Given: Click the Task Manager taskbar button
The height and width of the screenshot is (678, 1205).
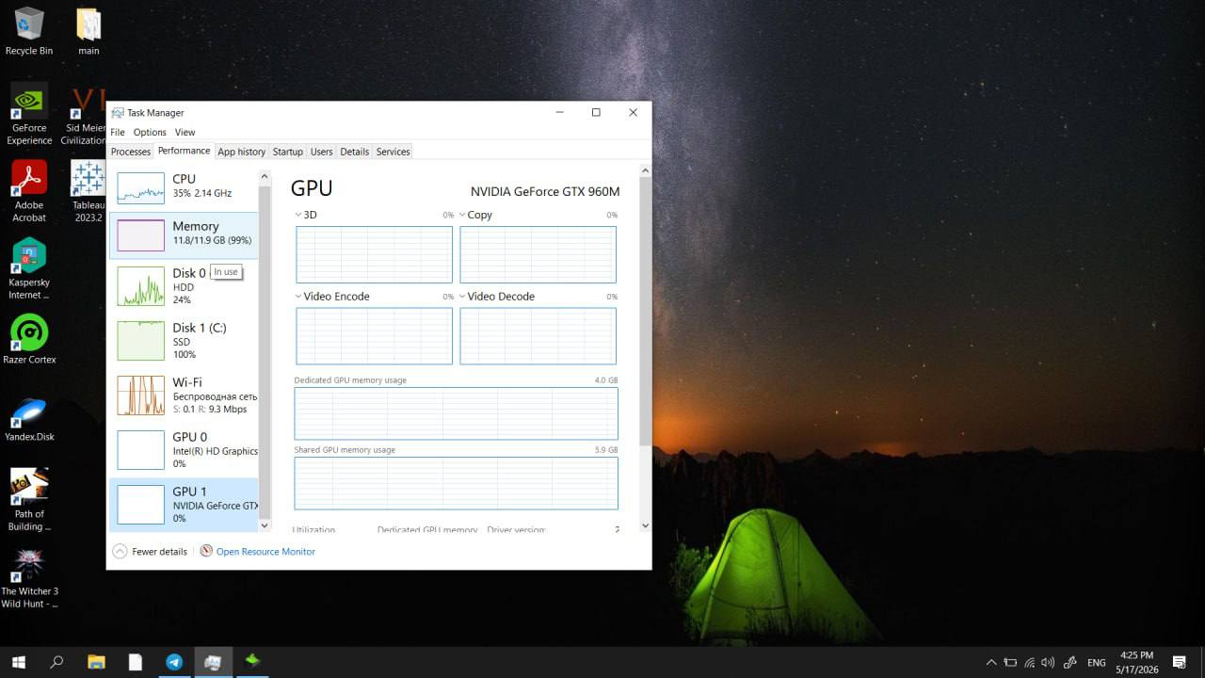Looking at the screenshot, I should 214,662.
